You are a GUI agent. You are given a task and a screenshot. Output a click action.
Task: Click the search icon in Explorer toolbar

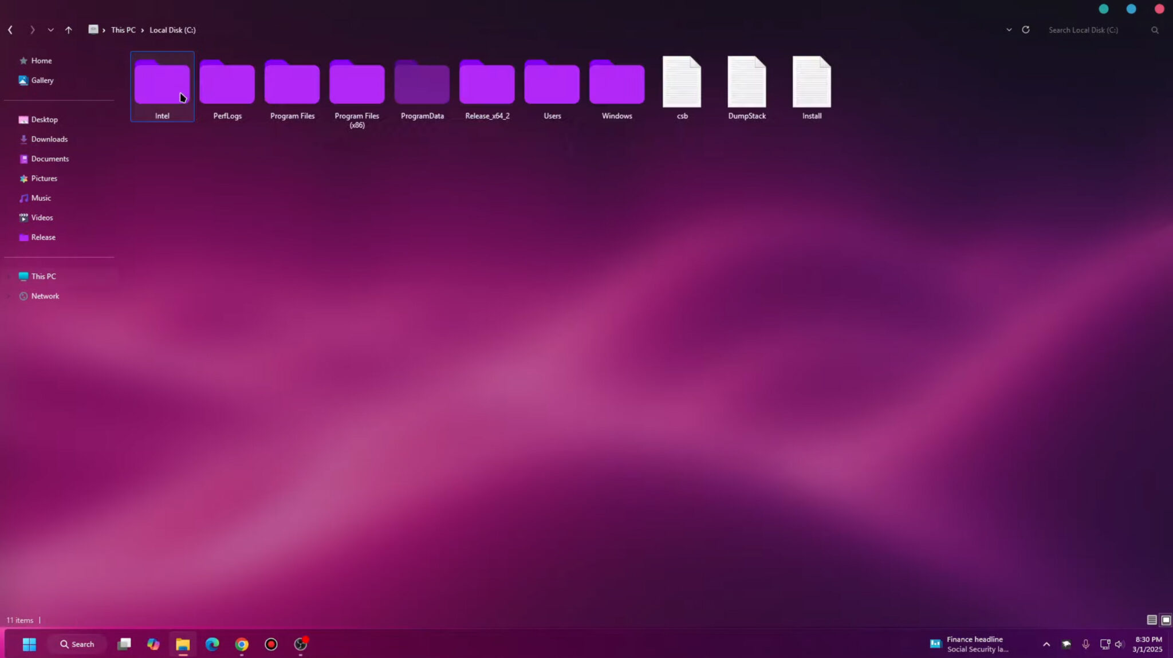(1154, 30)
